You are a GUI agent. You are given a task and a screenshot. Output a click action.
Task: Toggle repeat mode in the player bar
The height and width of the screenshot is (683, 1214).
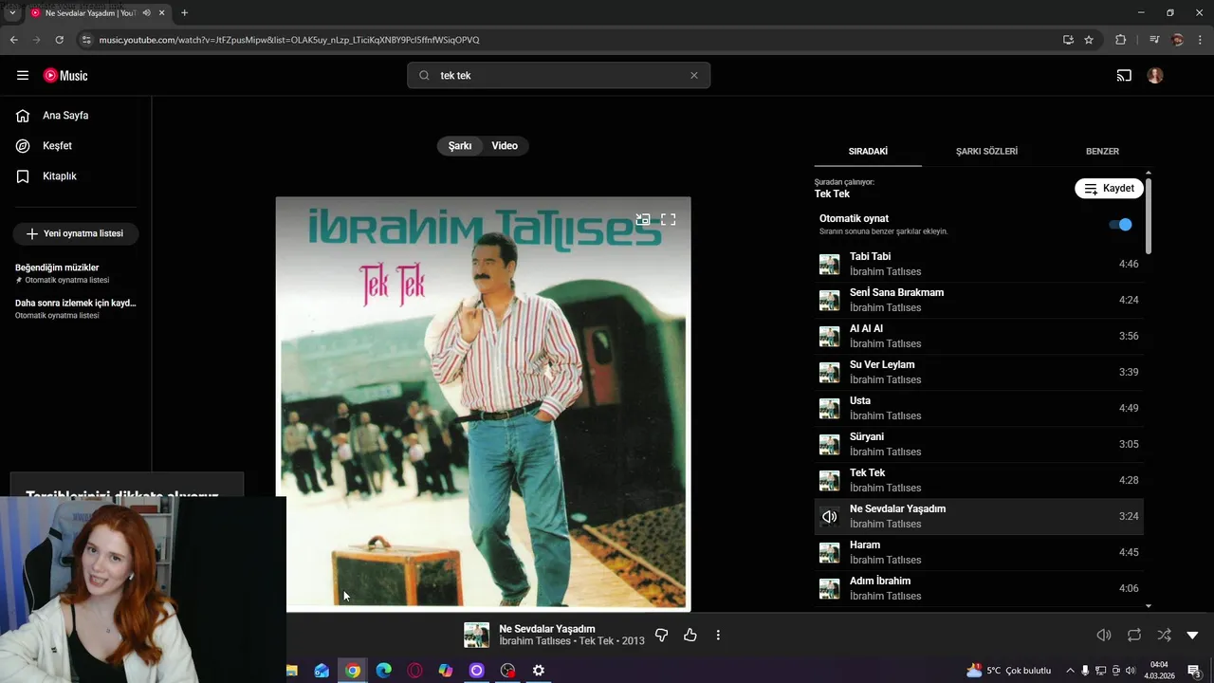pyautogui.click(x=1134, y=635)
